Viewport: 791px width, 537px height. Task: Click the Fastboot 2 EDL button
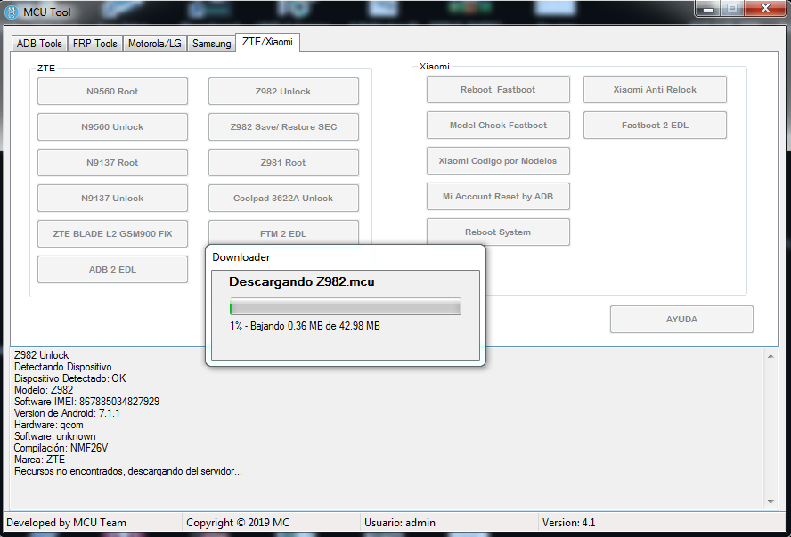(x=655, y=125)
